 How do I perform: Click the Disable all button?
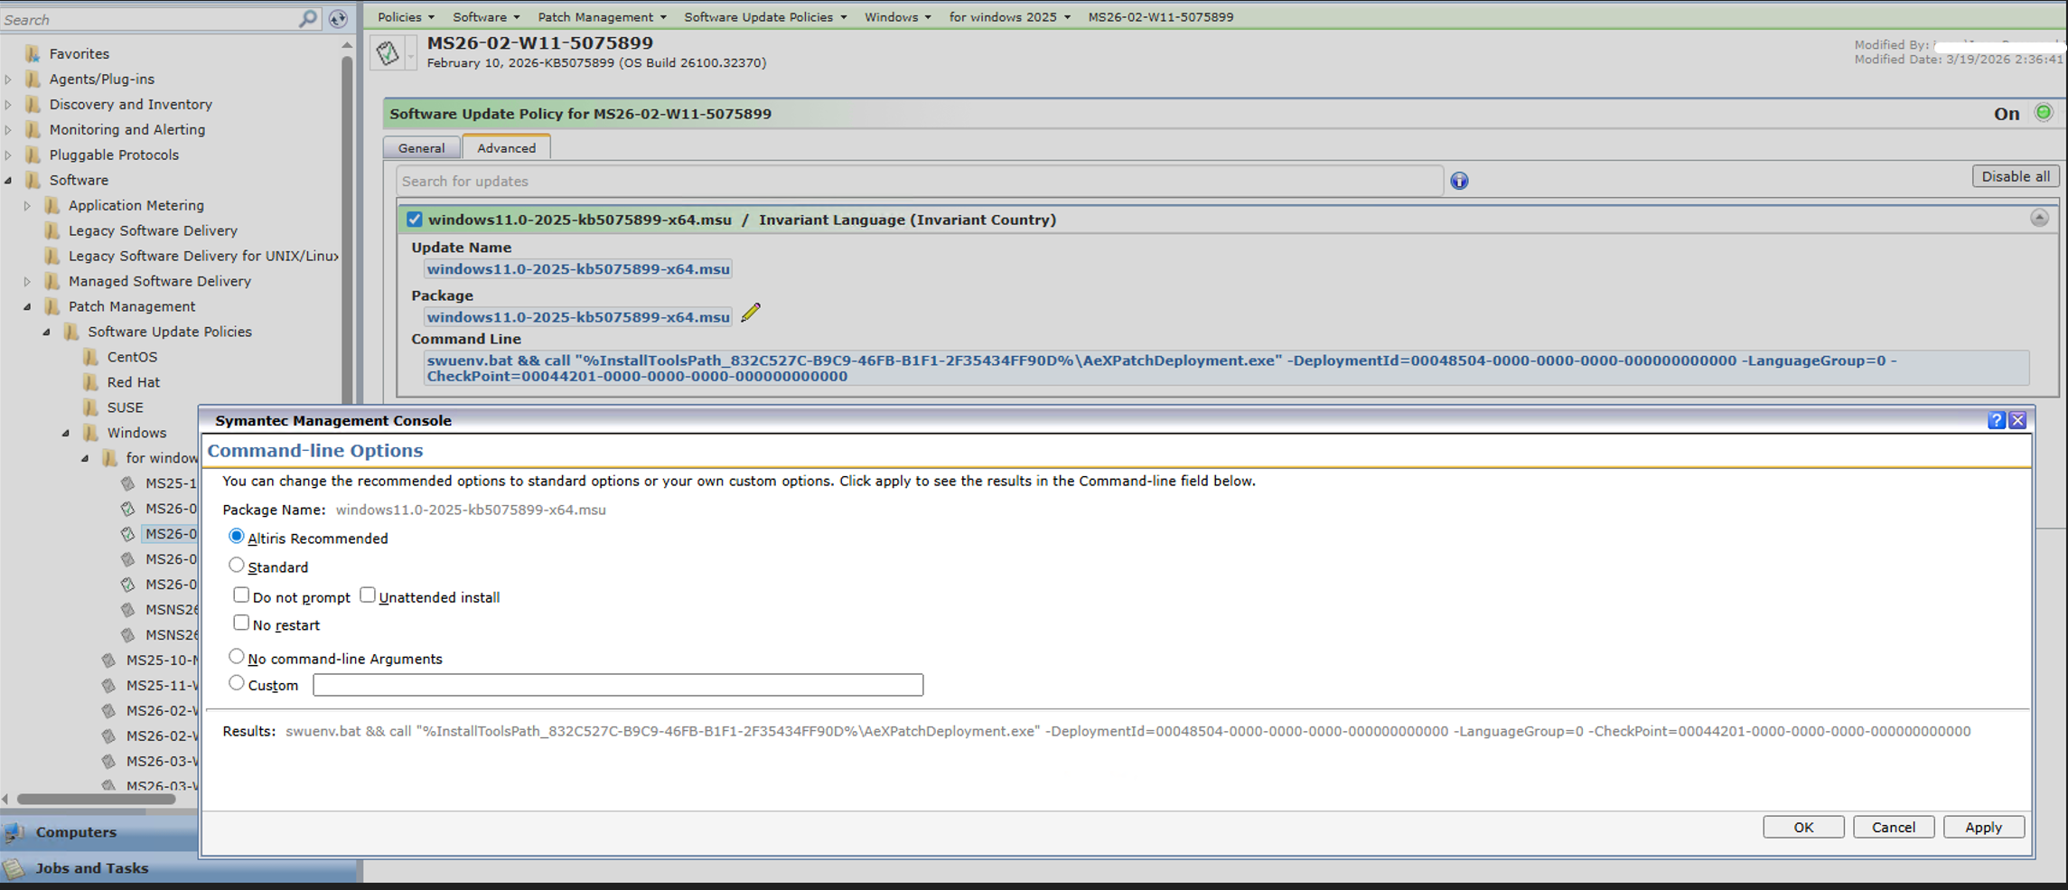click(2015, 176)
